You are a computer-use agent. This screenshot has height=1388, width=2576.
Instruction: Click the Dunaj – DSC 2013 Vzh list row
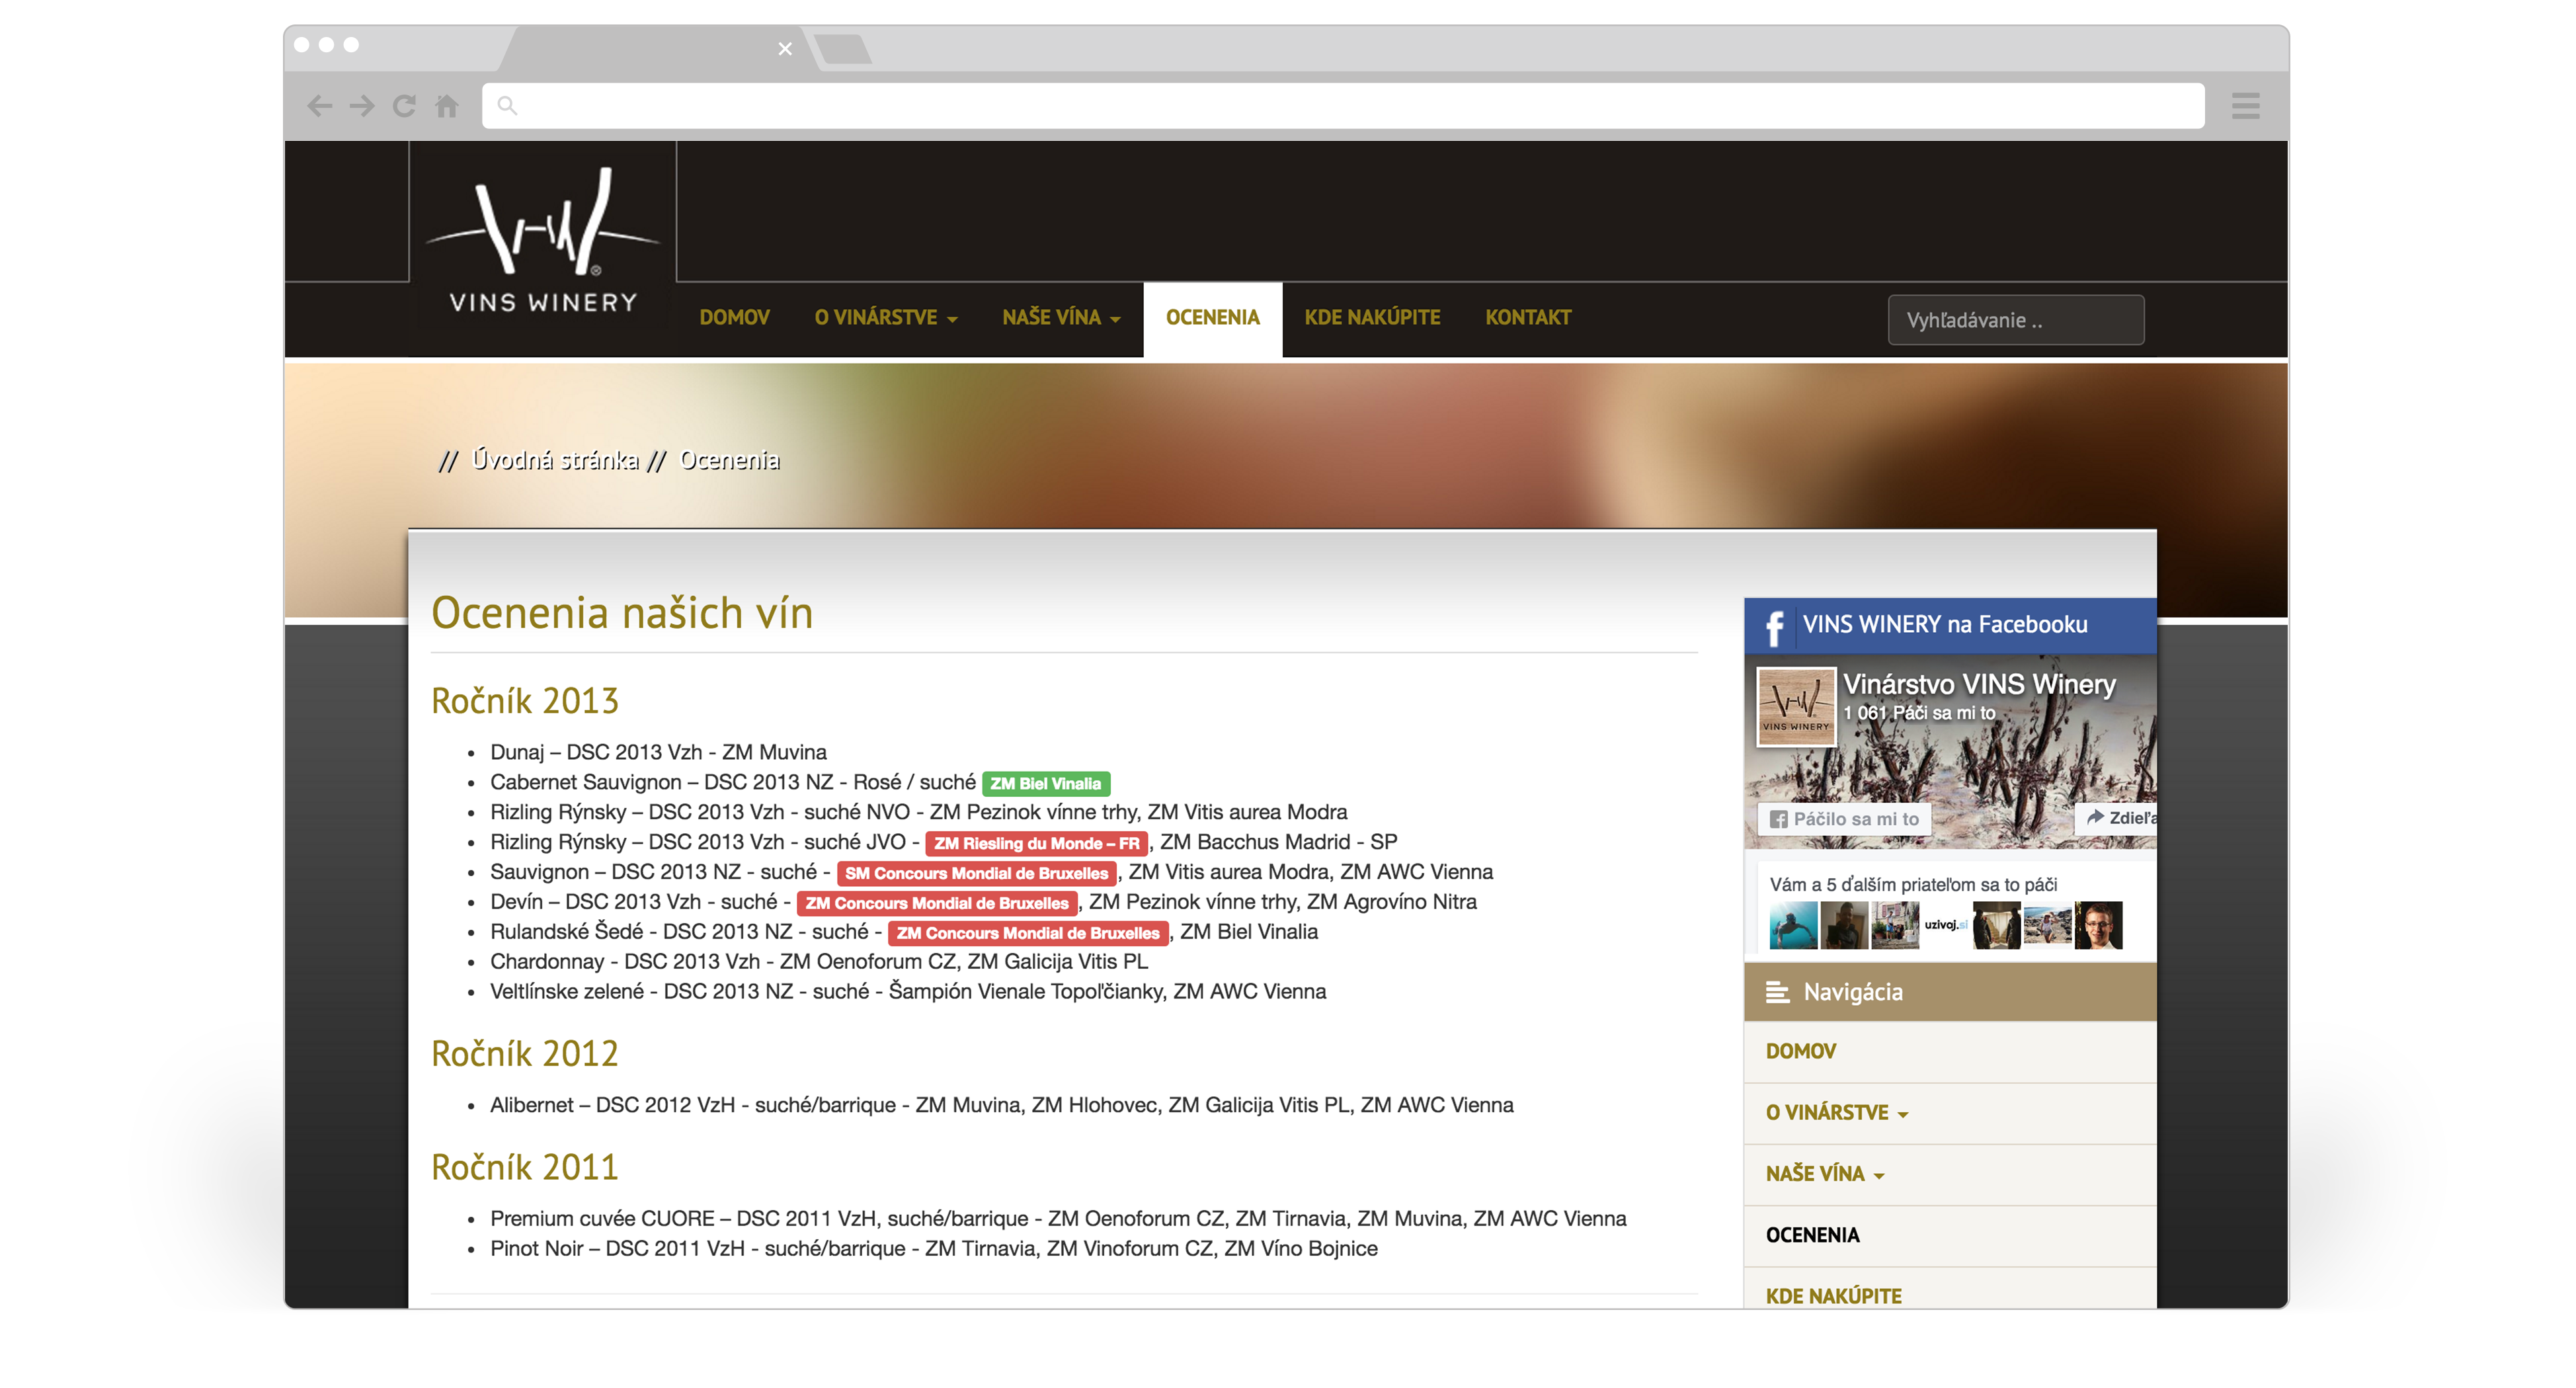point(658,752)
